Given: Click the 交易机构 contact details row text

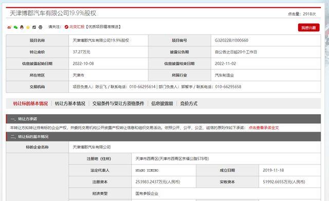Looking at the screenshot, I should [157, 87].
